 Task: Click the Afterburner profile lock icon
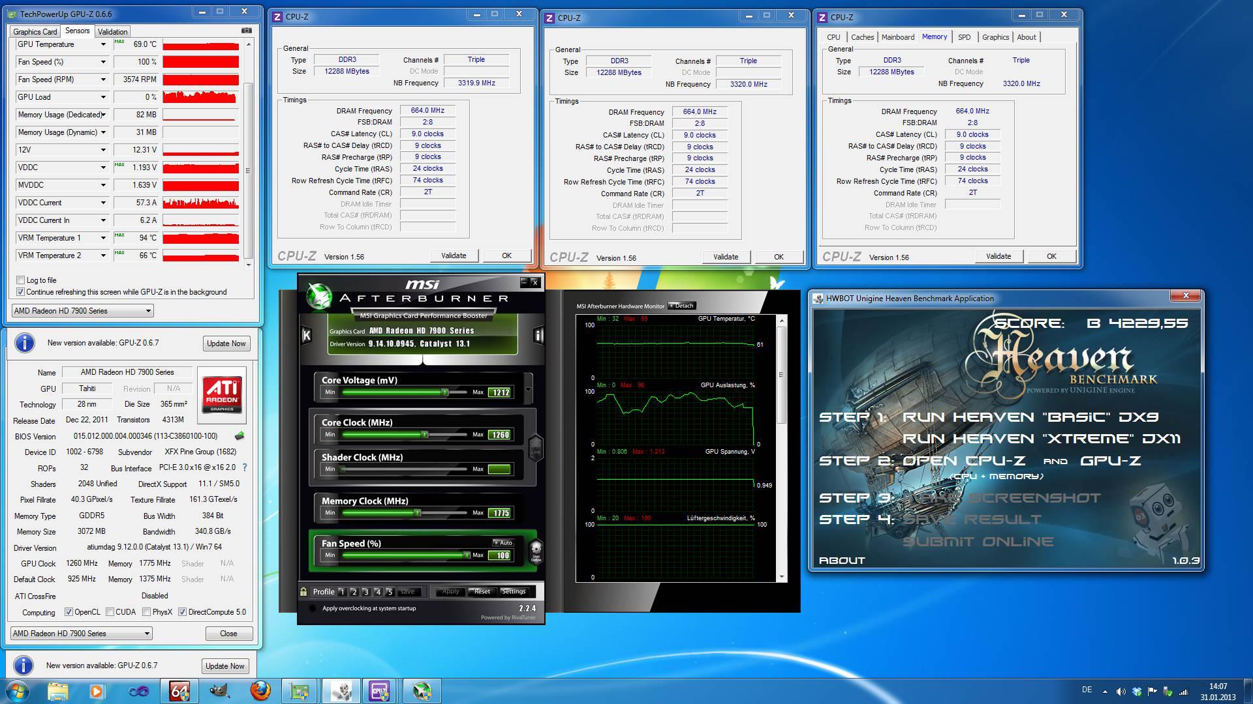pos(303,591)
